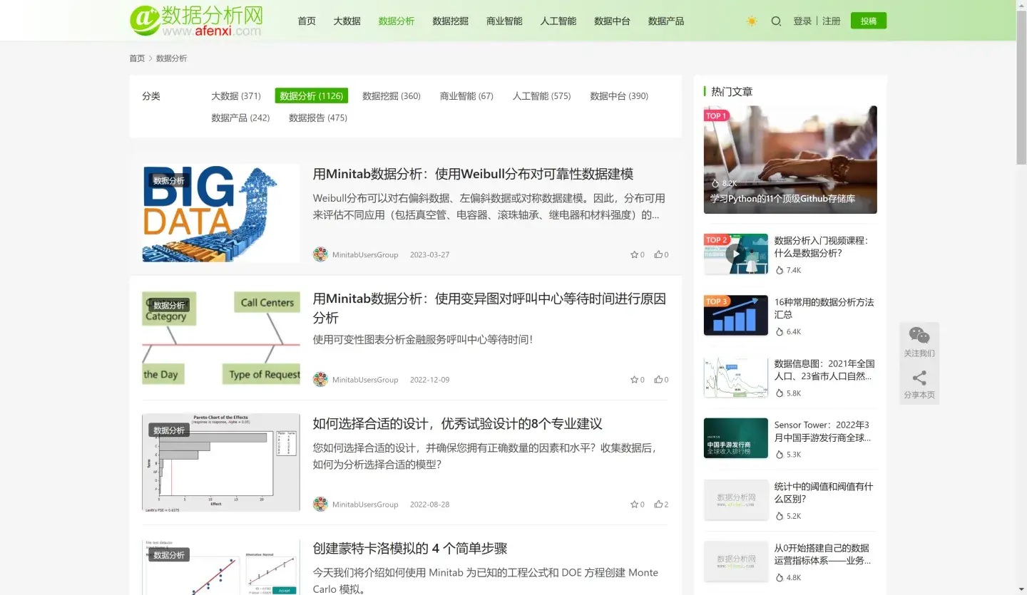
Task: Click the afenxi.com site logo
Action: point(196,20)
